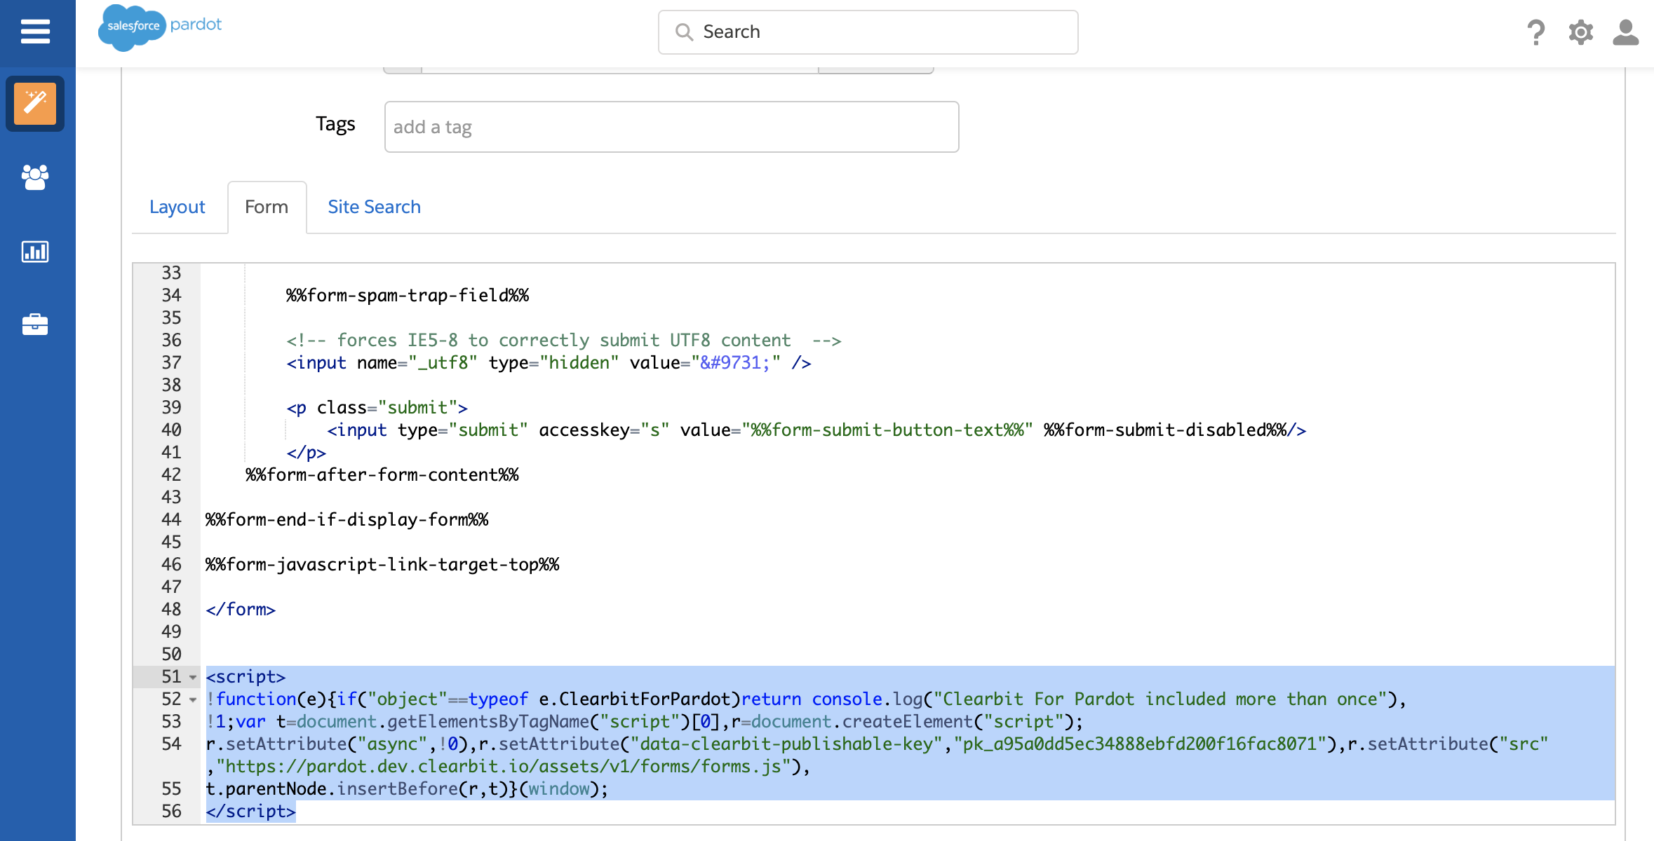Switch to the Site Search tab
Image resolution: width=1654 pixels, height=841 pixels.
[374, 207]
